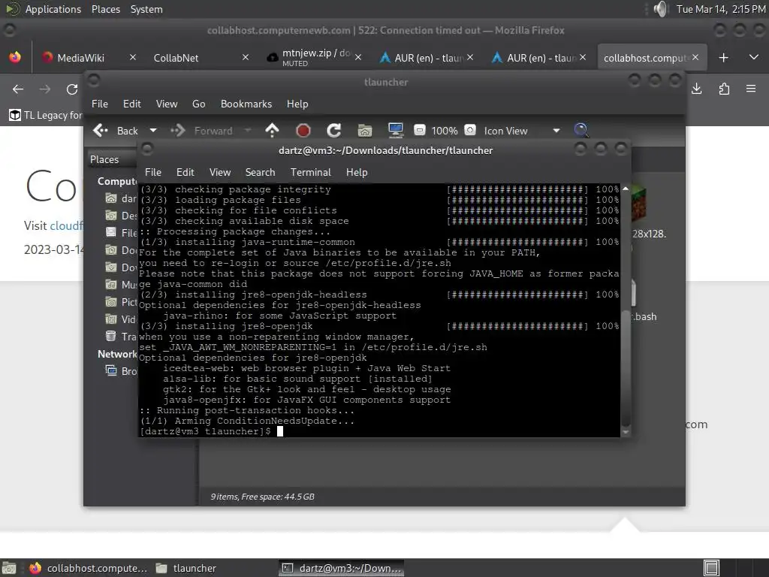Screen dimensions: 769x577
Task: Select tlauncher taskbar entry
Action: coord(186,568)
